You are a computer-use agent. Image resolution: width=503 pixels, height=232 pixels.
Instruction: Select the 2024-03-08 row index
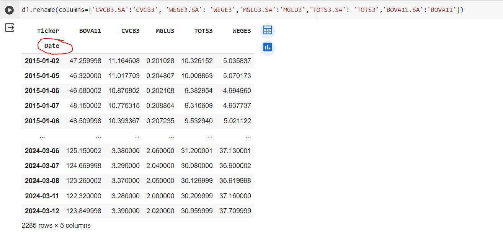[42, 181]
